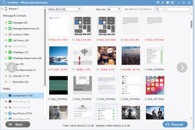This screenshot has width=195, height=130.
Task: Select Camera Roll (1119) category
Action: (22, 96)
